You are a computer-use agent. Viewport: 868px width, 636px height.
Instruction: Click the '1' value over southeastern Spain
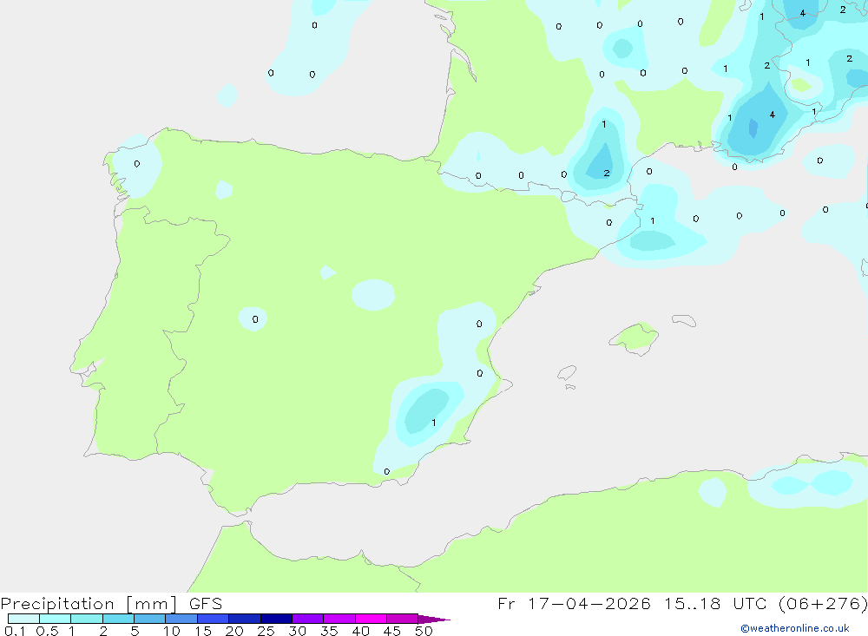click(433, 423)
